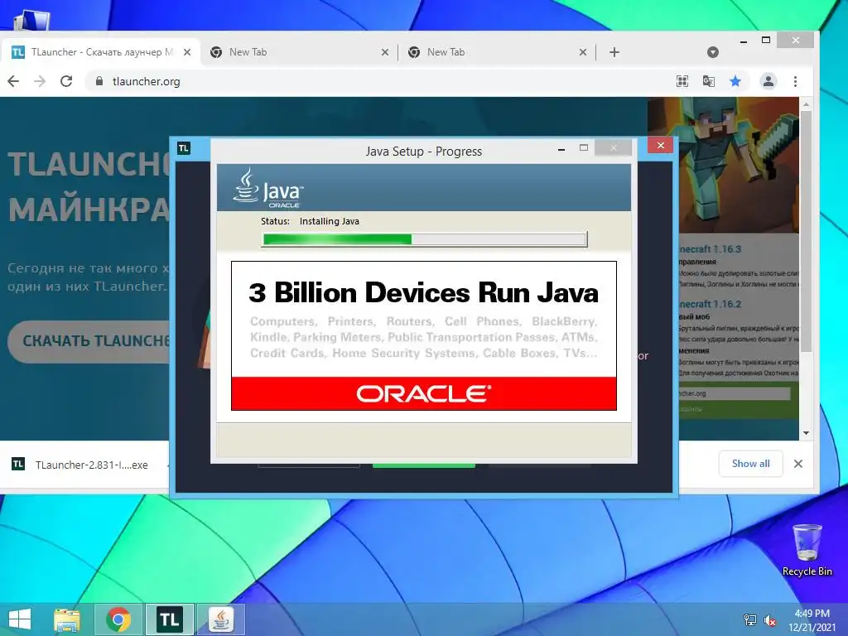Close the Chrome downloads bar
Viewport: 848px width, 636px height.
pos(797,464)
